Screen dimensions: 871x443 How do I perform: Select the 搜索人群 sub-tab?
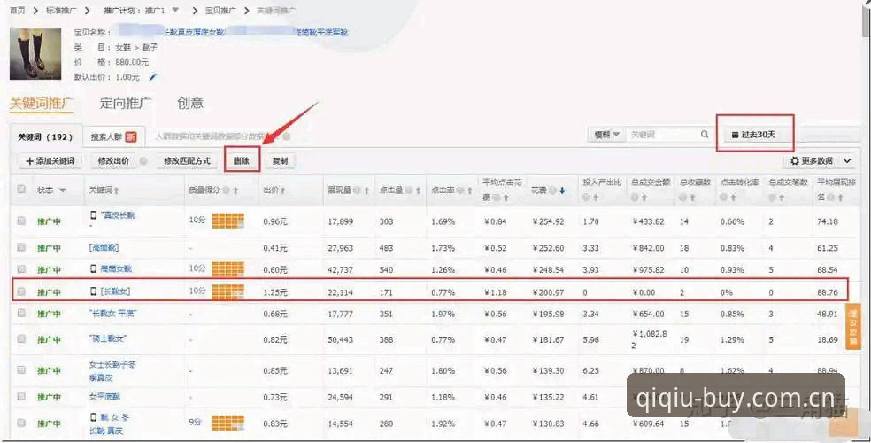point(114,136)
